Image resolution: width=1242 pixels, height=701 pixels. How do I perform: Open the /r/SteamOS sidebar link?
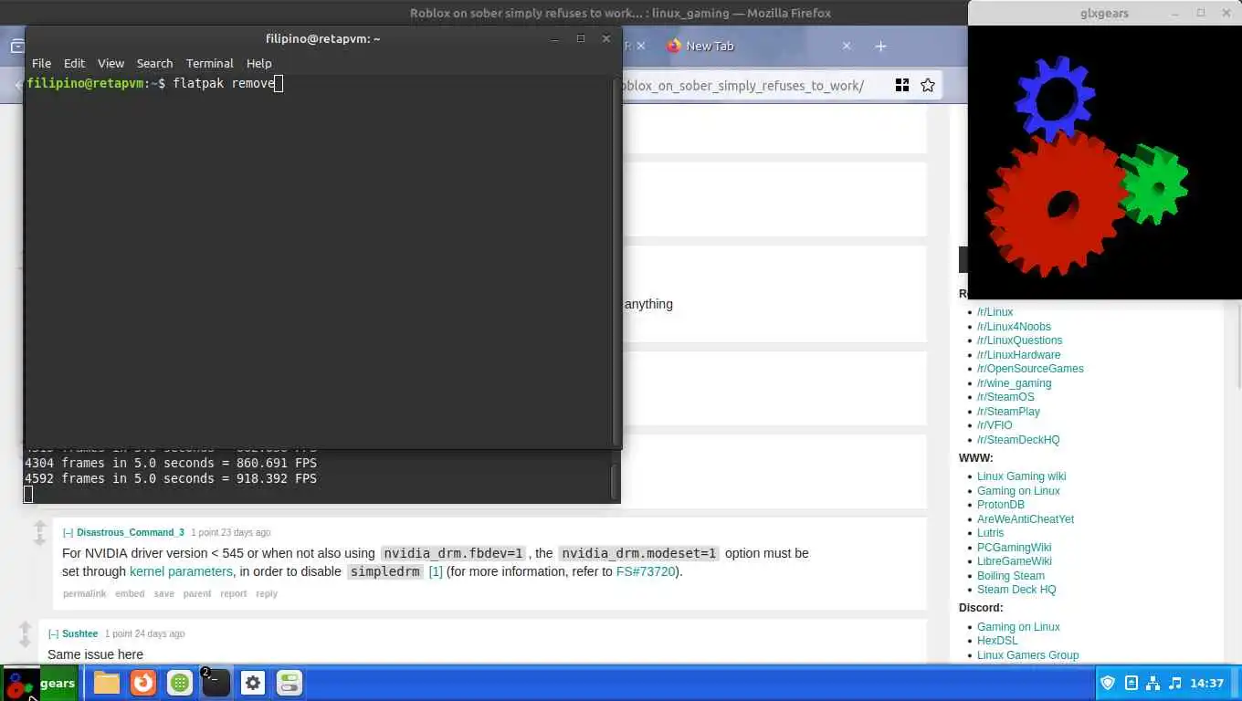pyautogui.click(x=1005, y=397)
